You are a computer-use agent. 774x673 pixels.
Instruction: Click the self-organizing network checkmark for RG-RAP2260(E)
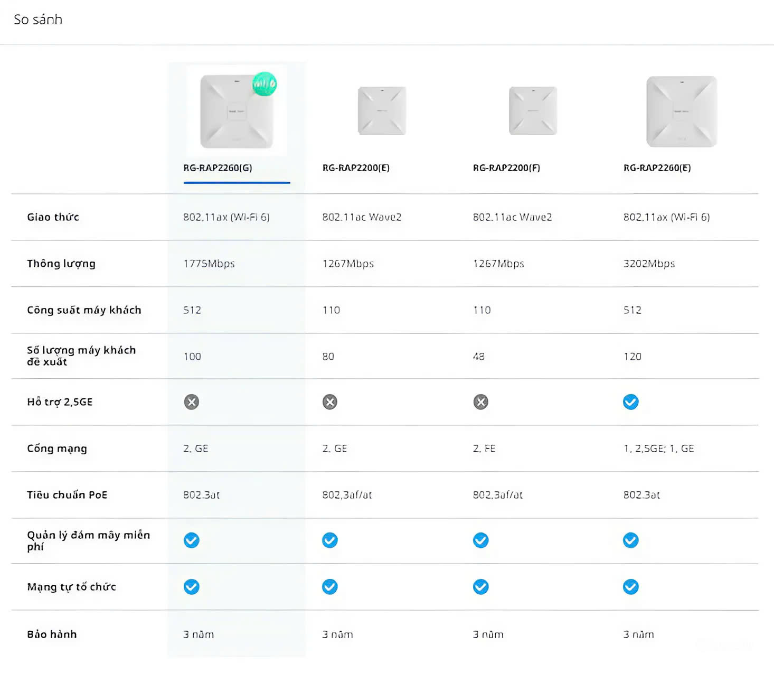tap(631, 587)
